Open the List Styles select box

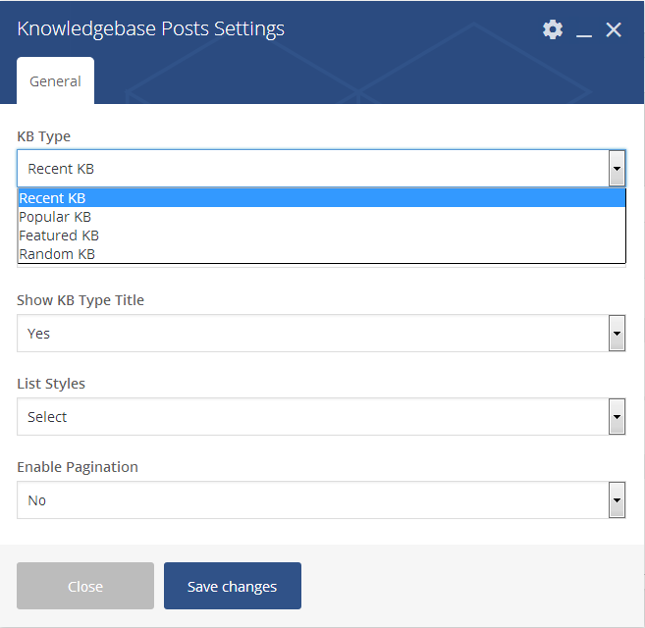pos(321,417)
